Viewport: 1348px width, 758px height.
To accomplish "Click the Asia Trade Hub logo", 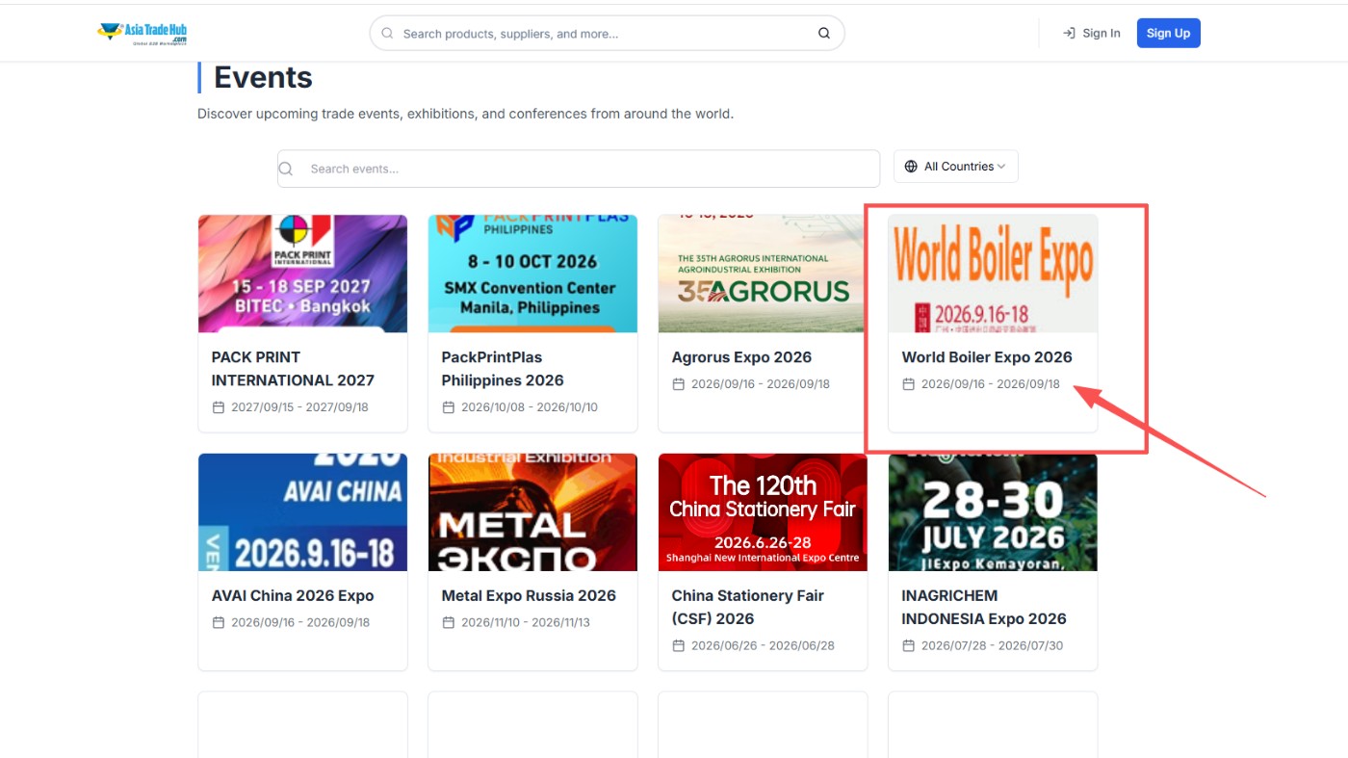I will point(142,34).
